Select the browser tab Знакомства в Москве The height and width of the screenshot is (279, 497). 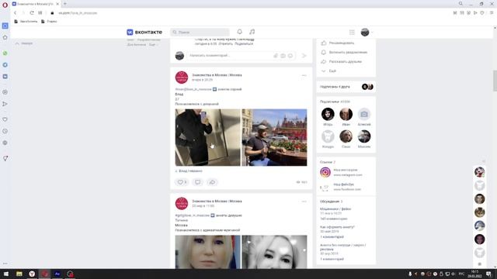pos(35,4)
